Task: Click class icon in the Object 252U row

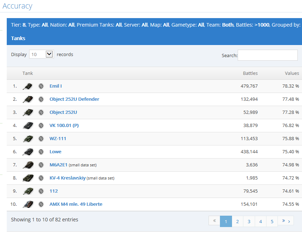Action: pyautogui.click(x=41, y=112)
